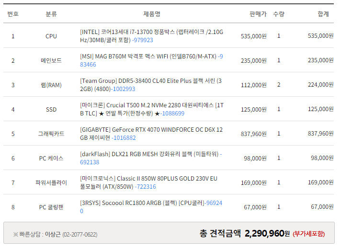
Task: Click the 번호 column header
Action: point(13,14)
